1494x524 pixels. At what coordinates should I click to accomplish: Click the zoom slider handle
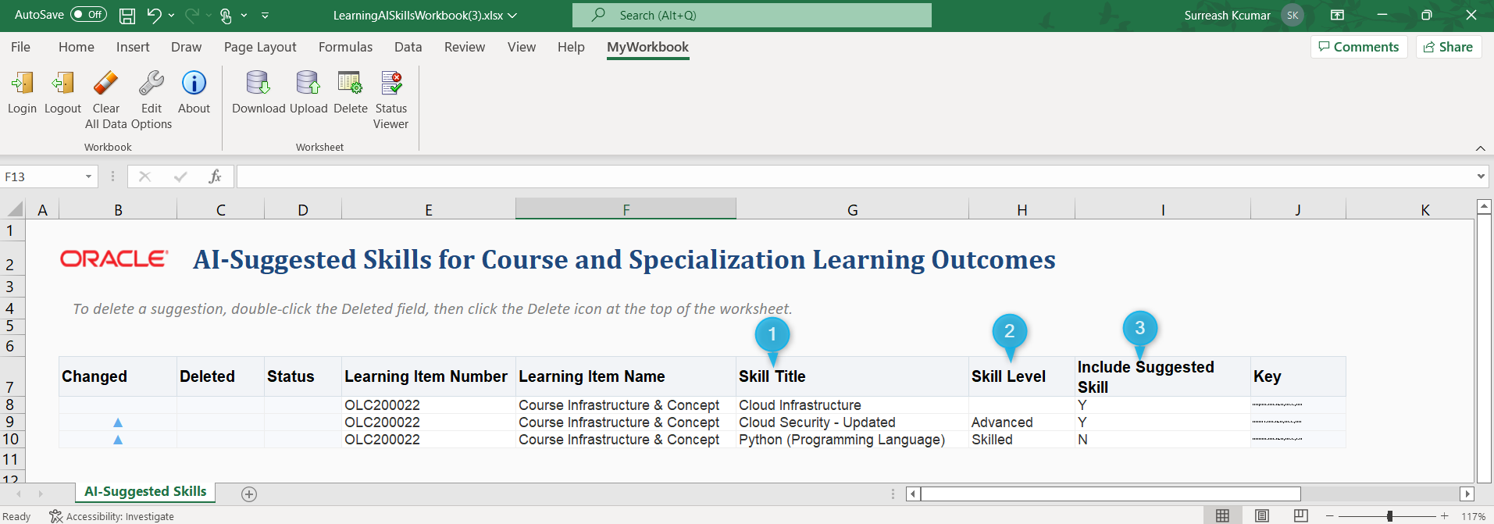(x=1390, y=516)
